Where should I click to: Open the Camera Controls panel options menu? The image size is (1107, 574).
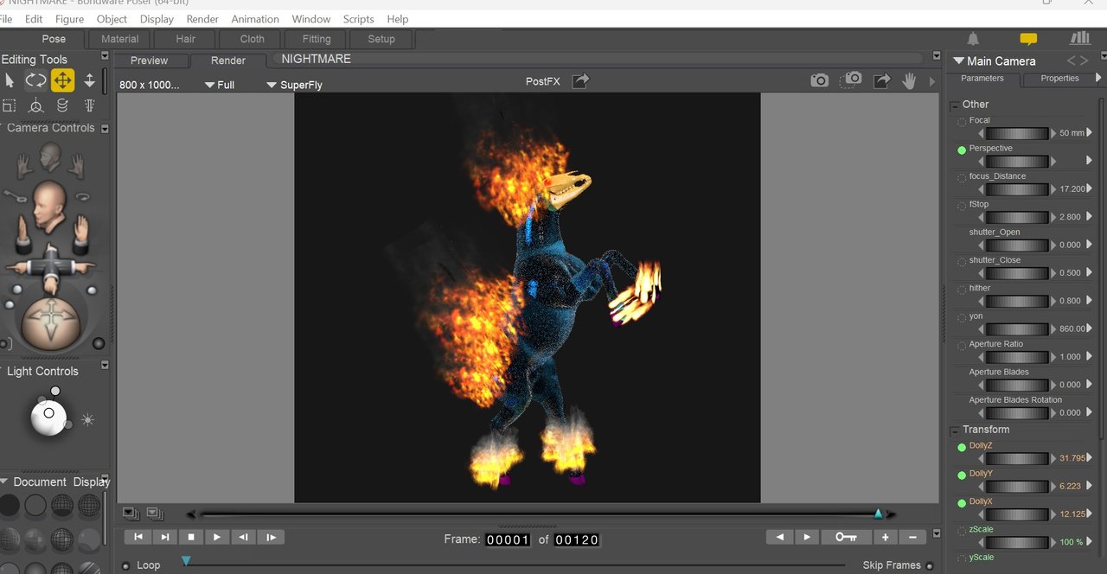click(x=105, y=129)
